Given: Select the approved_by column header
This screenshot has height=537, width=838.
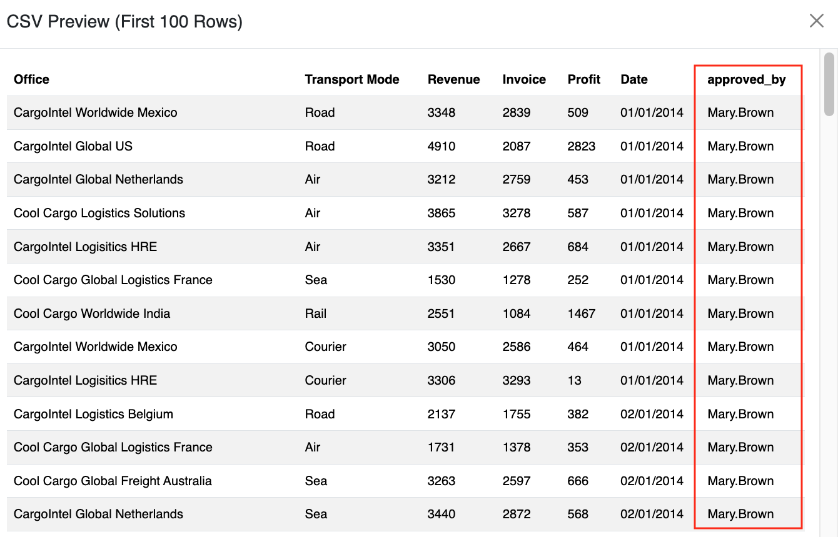Looking at the screenshot, I should point(746,79).
